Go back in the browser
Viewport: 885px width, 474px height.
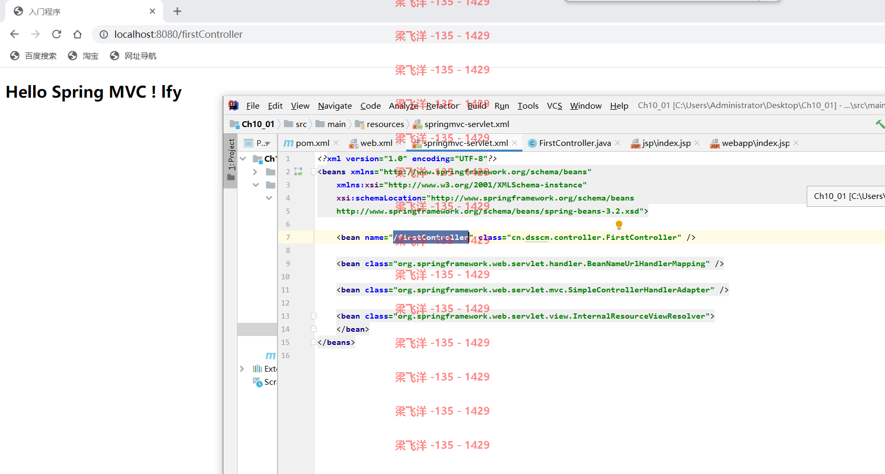click(14, 34)
